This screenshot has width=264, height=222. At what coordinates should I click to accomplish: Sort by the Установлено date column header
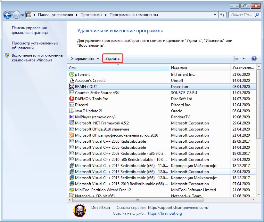click(243, 67)
